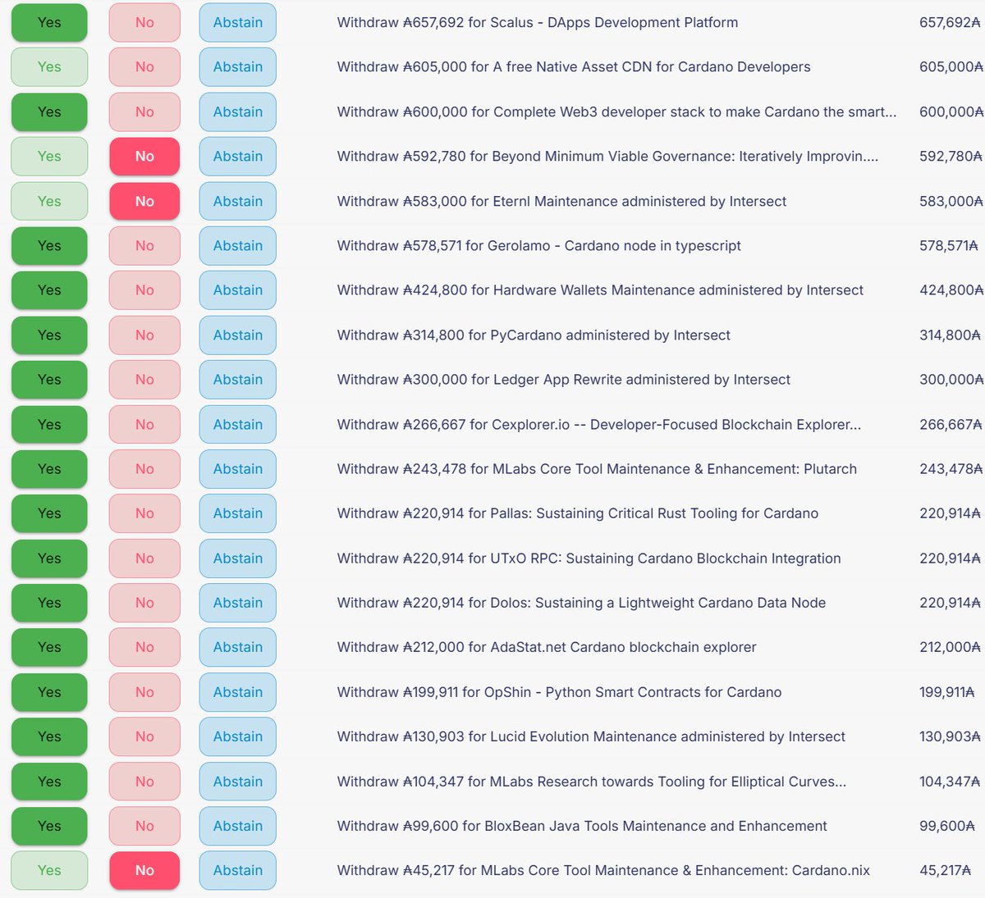Image resolution: width=985 pixels, height=898 pixels.
Task: Vote Yes on AdaStat.net blockchain explorer
Action: pyautogui.click(x=49, y=648)
